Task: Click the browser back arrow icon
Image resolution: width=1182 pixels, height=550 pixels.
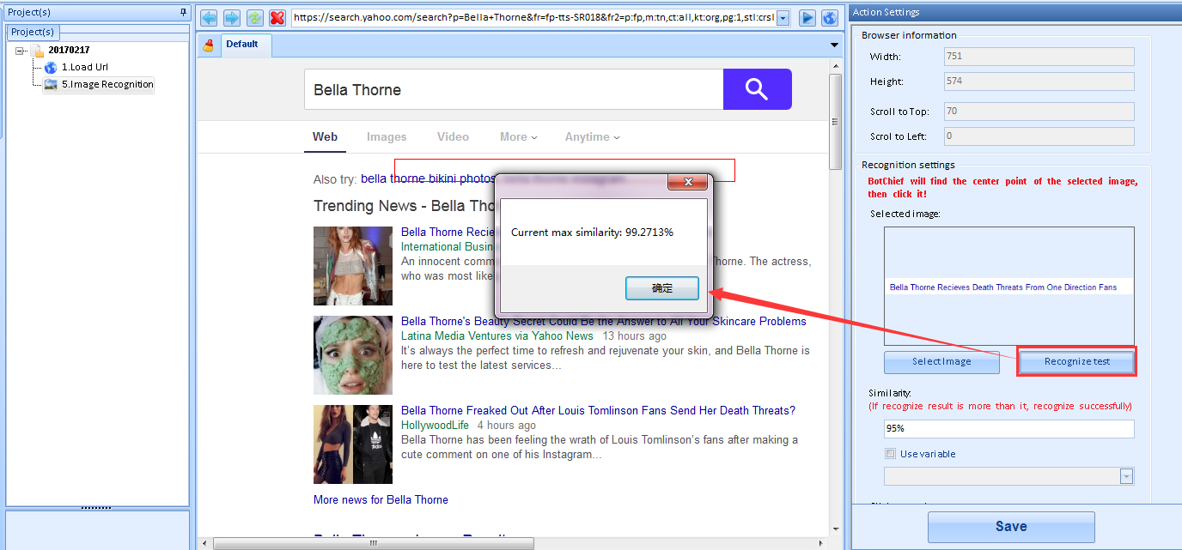Action: 209,18
